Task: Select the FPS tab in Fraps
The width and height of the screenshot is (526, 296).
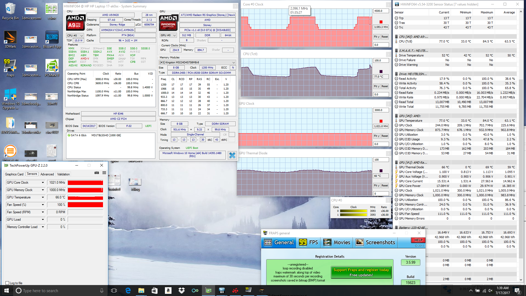Action: tap(309, 242)
